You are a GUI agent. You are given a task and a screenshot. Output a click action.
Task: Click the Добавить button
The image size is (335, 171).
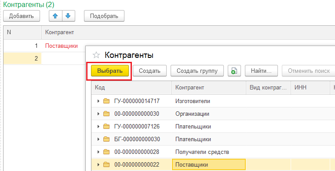[x=22, y=16]
